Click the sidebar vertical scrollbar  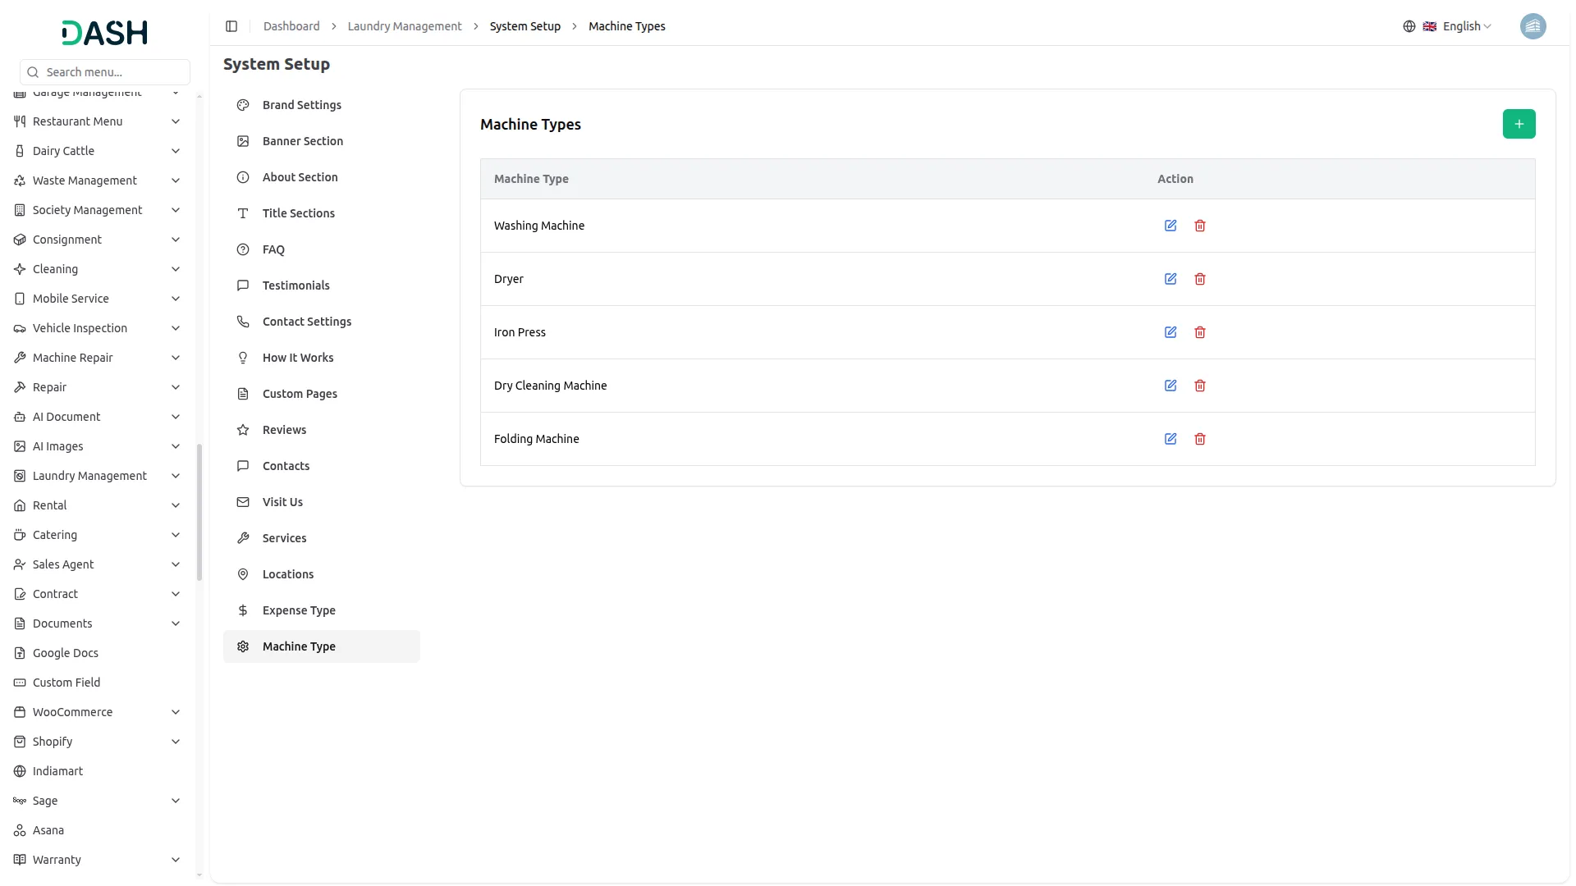[199, 513]
